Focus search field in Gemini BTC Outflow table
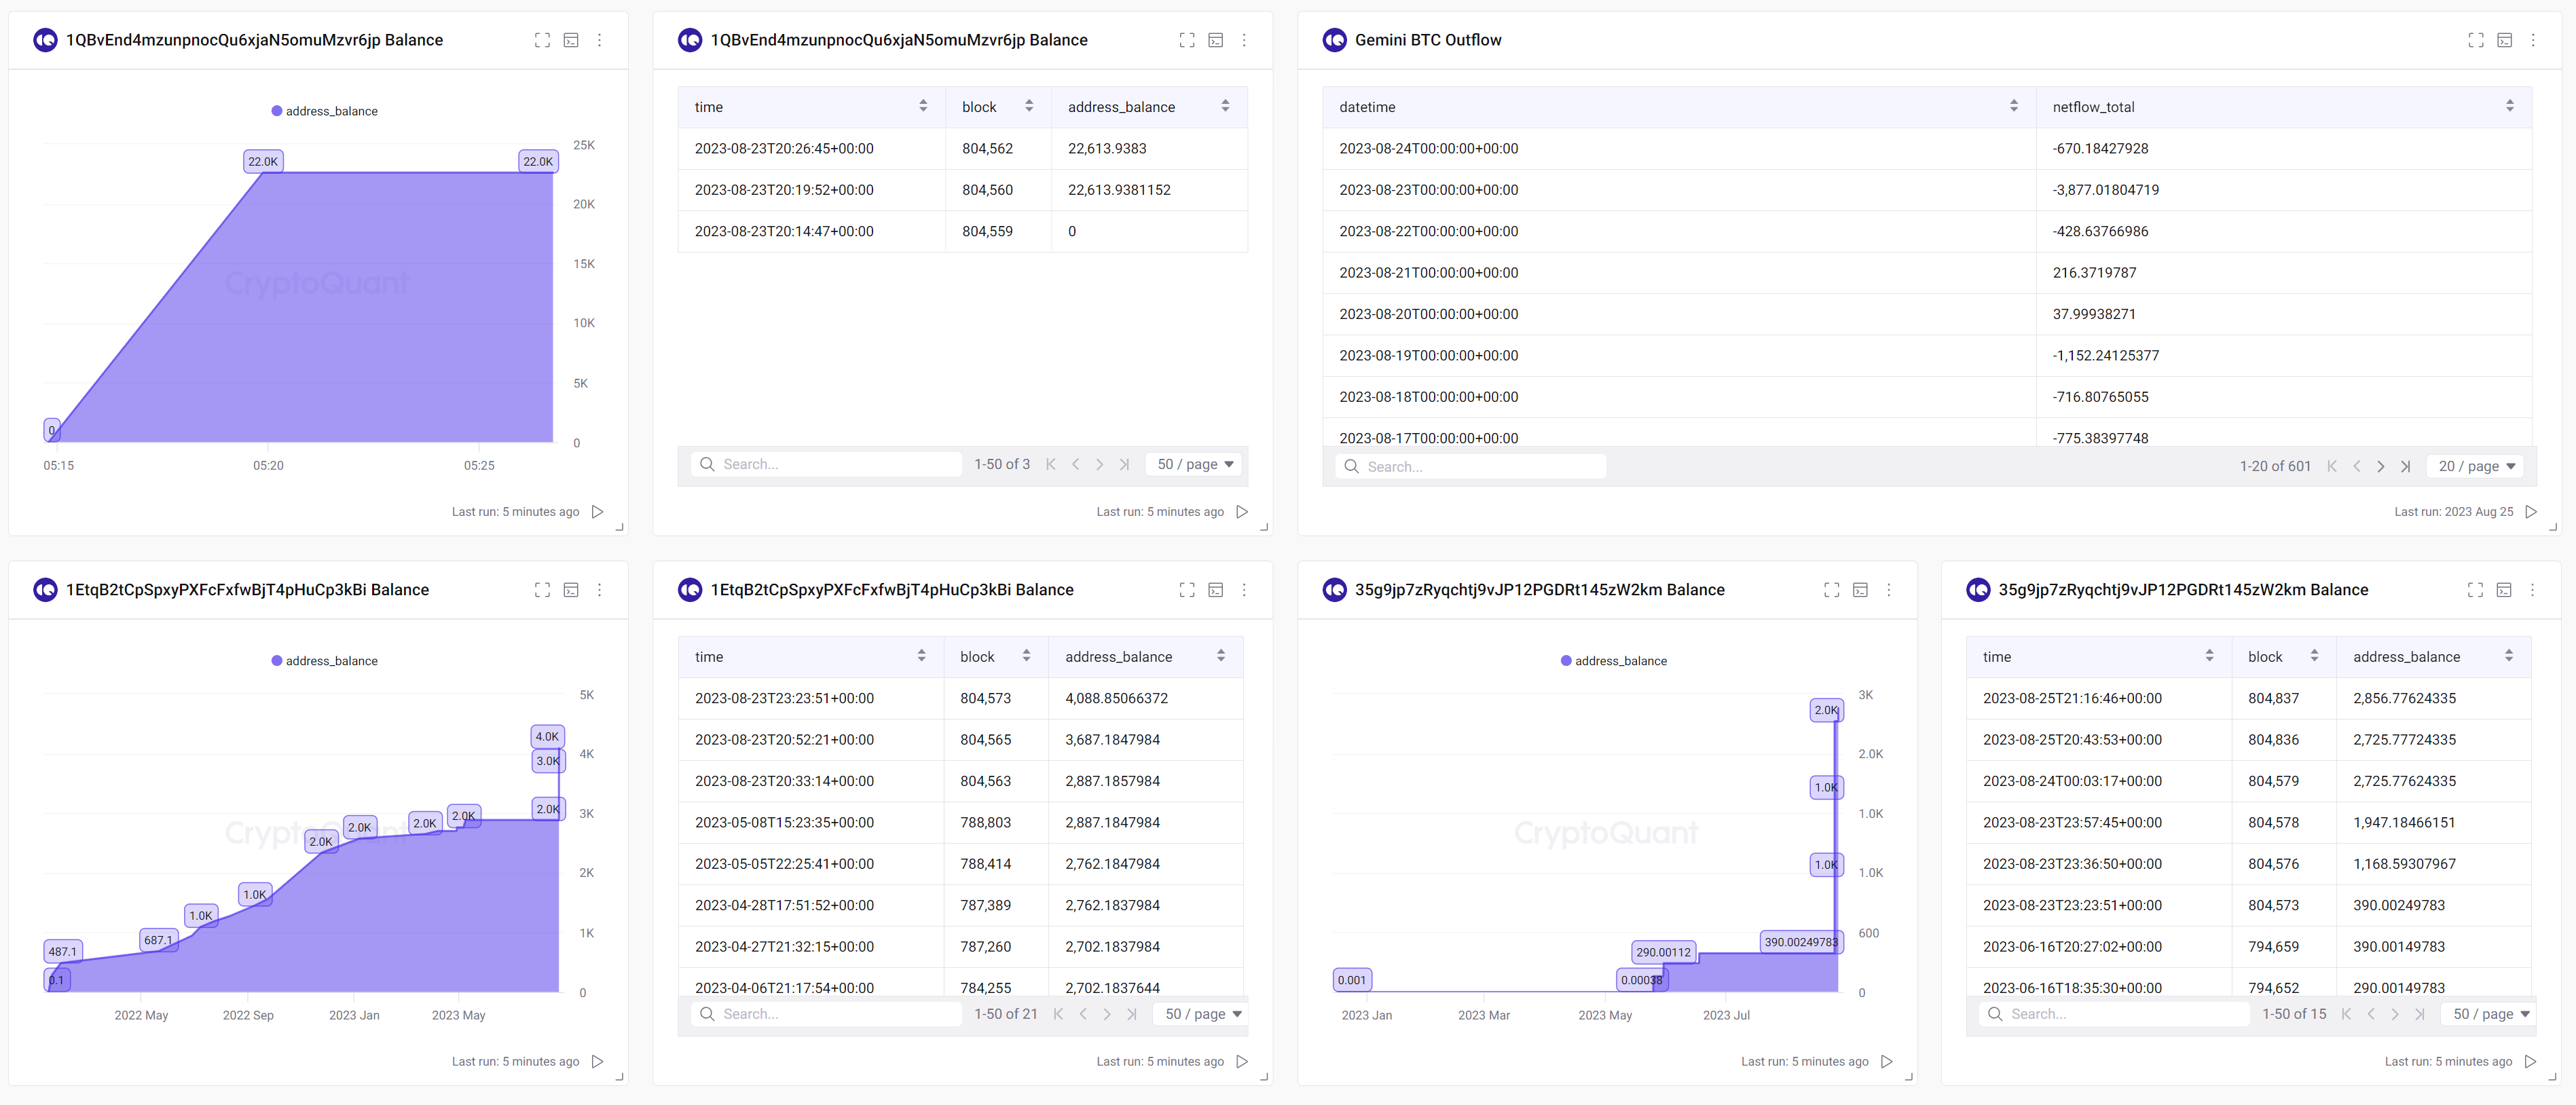Screen dimensions: 2576x1105 tap(1471, 466)
